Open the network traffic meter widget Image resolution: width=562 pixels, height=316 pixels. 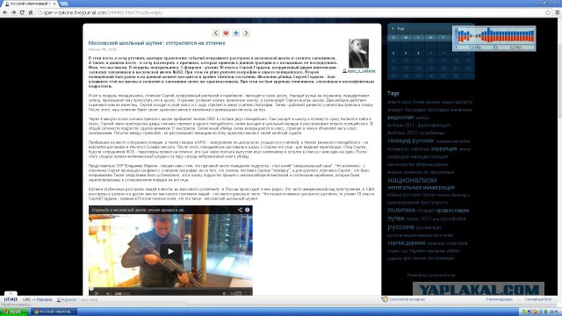[x=494, y=38]
